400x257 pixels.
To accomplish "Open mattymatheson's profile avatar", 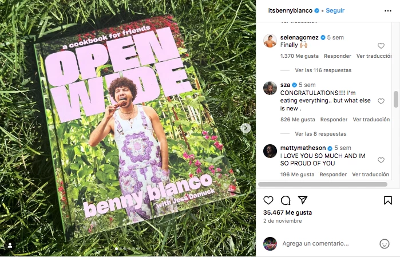I will tap(270, 151).
